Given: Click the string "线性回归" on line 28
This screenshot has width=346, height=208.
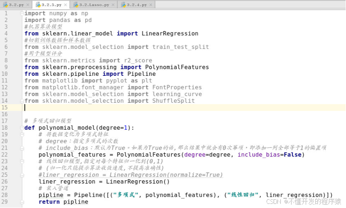Looking at the screenshot, I should click(x=243, y=195).
